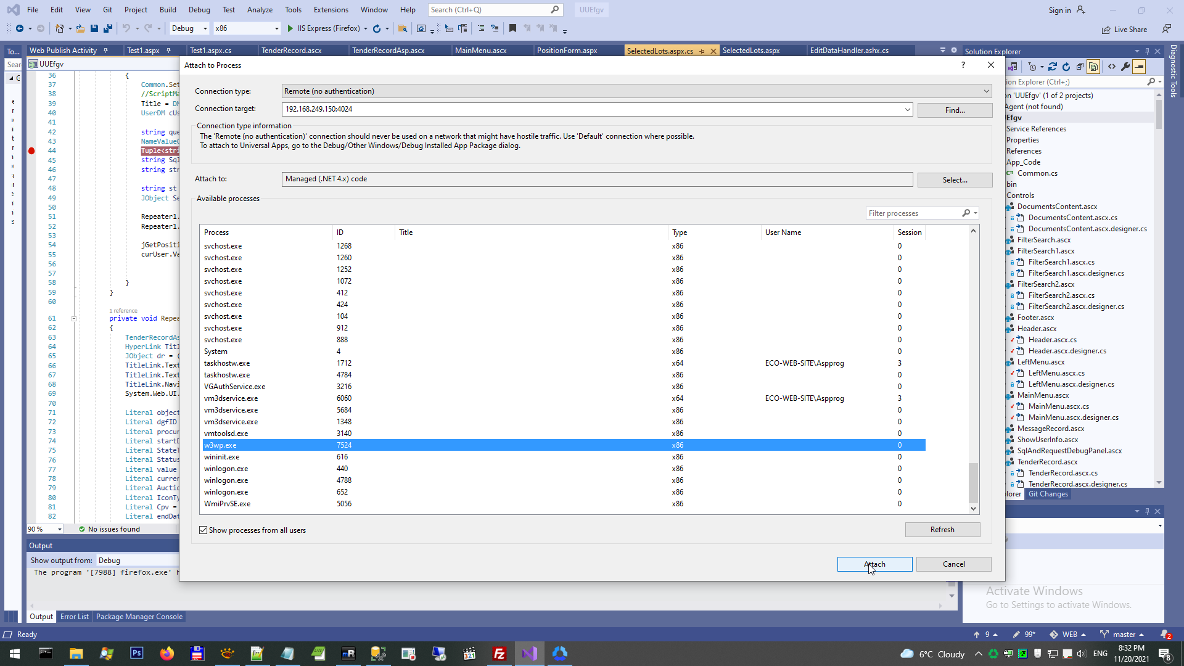Open the Connection type dropdown

pyautogui.click(x=986, y=91)
